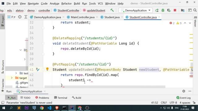Close the StudentController.java tab
The width and height of the screenshot is (198, 111).
[159, 17]
